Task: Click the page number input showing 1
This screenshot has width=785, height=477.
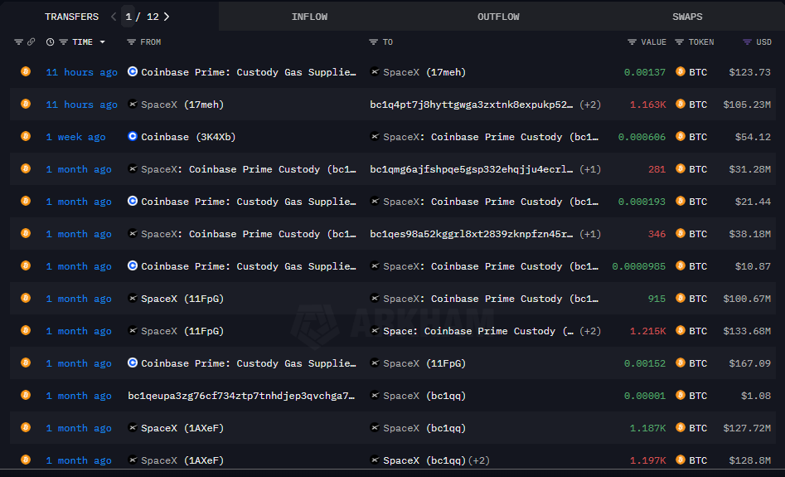Action: [x=128, y=17]
